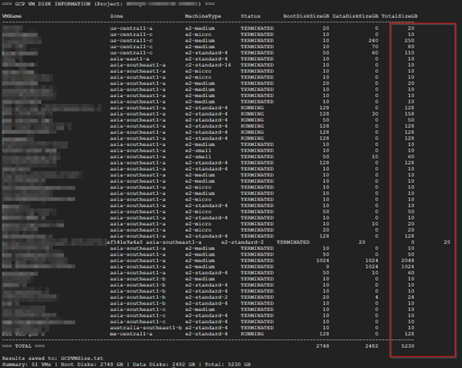Screen dimensions: 462x368
Task: Click the 30 data disk value
Action: coord(375,114)
